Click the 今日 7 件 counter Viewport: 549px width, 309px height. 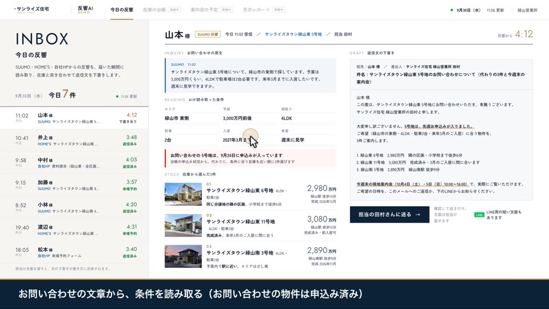[x=62, y=94]
